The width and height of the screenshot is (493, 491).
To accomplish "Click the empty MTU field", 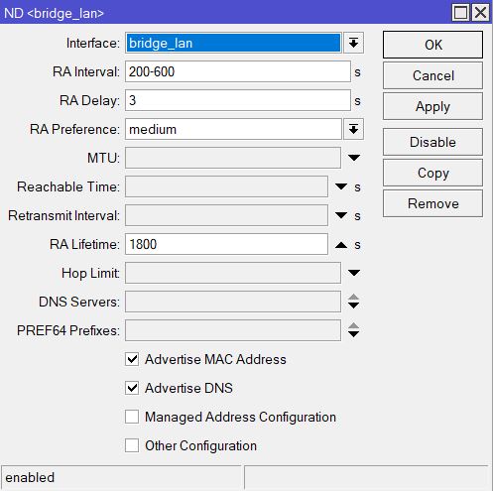I will point(233,158).
